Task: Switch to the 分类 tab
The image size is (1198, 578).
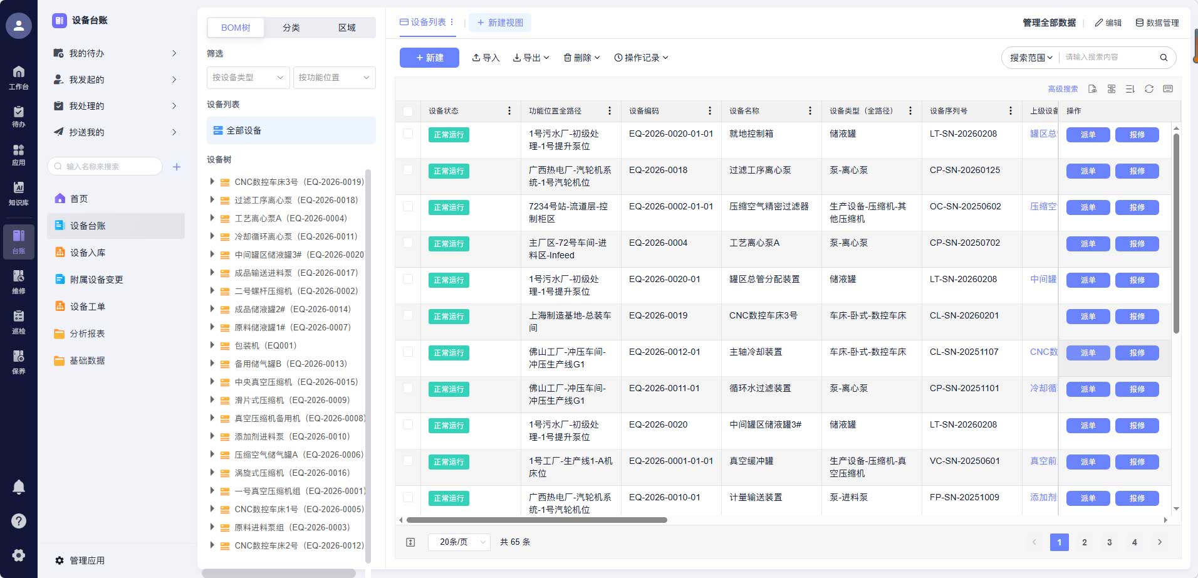Action: 291,28
